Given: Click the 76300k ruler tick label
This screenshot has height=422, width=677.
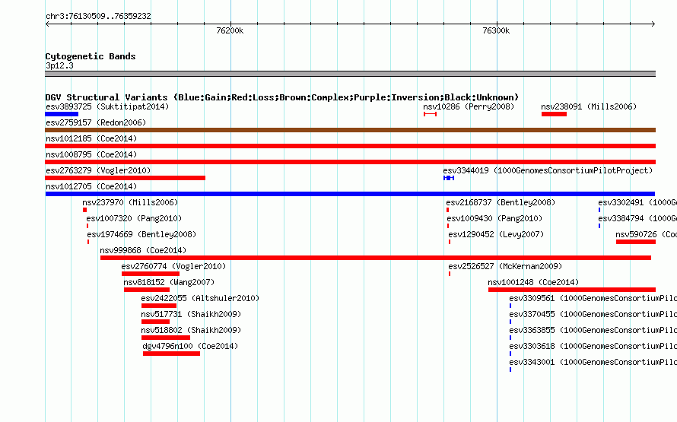Looking at the screenshot, I should (496, 30).
